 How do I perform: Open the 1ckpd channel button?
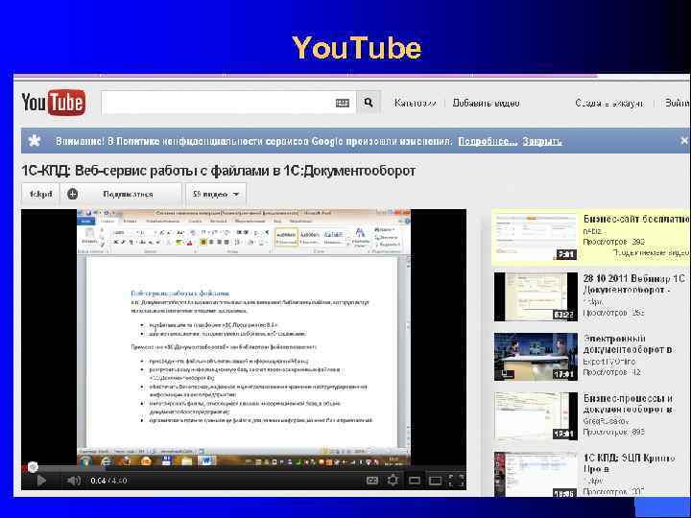(40, 194)
